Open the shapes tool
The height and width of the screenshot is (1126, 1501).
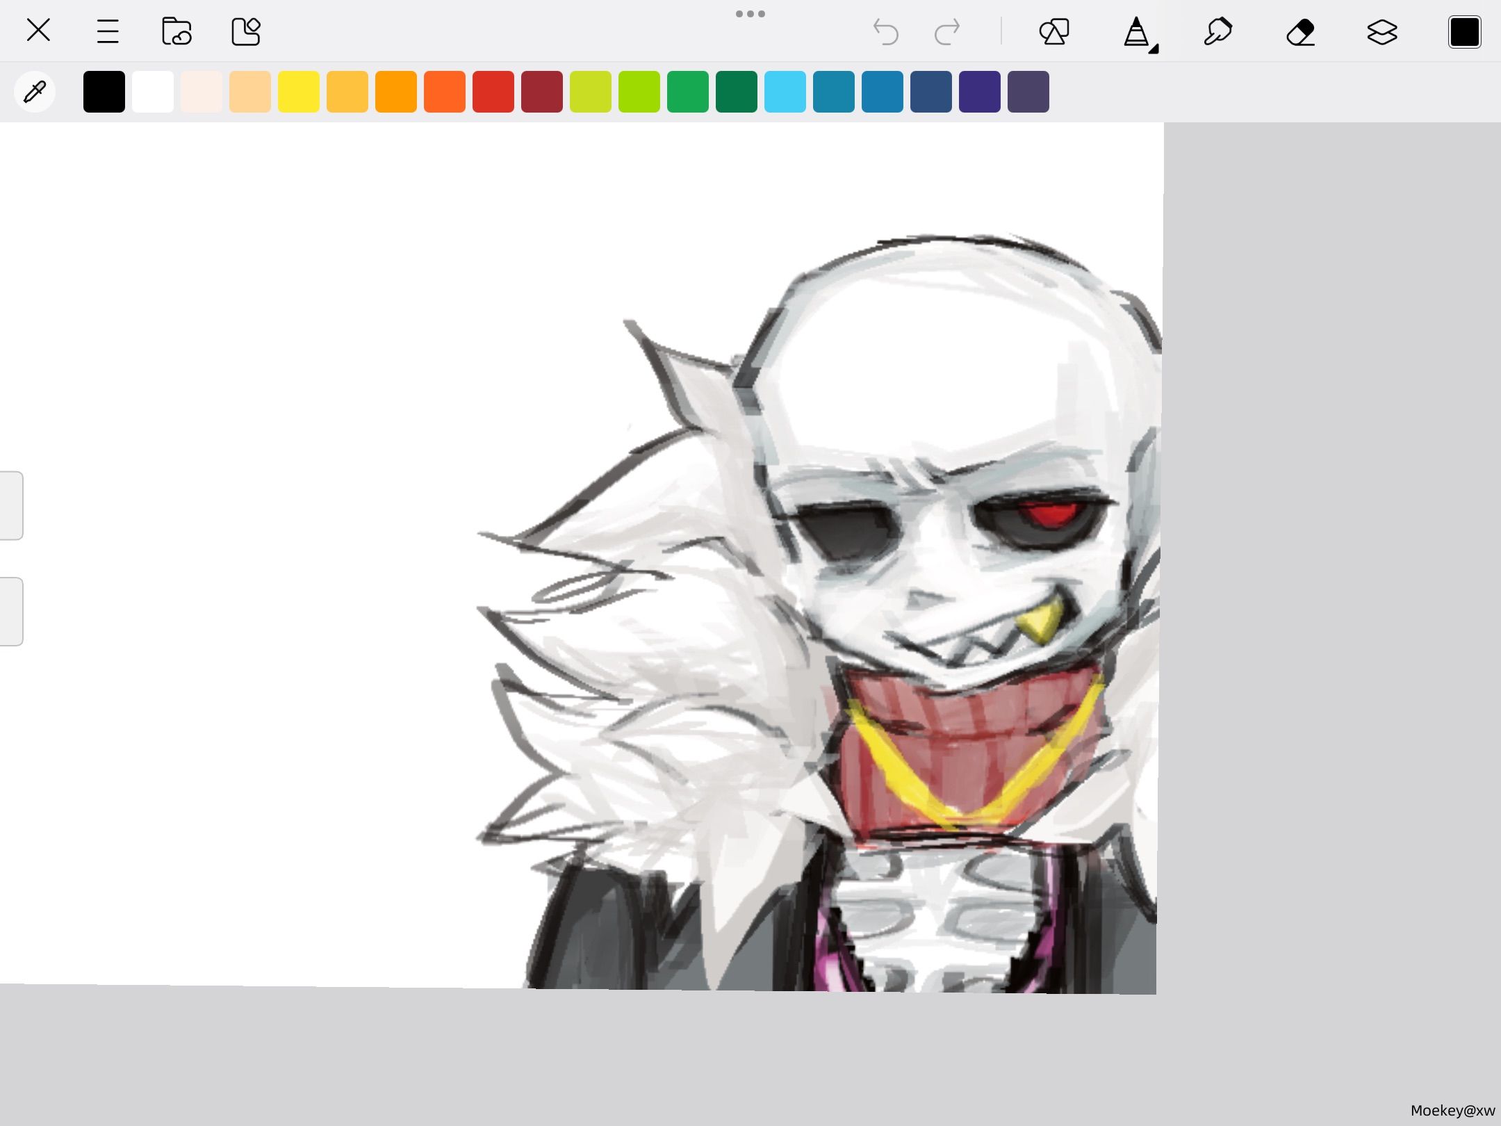tap(1053, 32)
